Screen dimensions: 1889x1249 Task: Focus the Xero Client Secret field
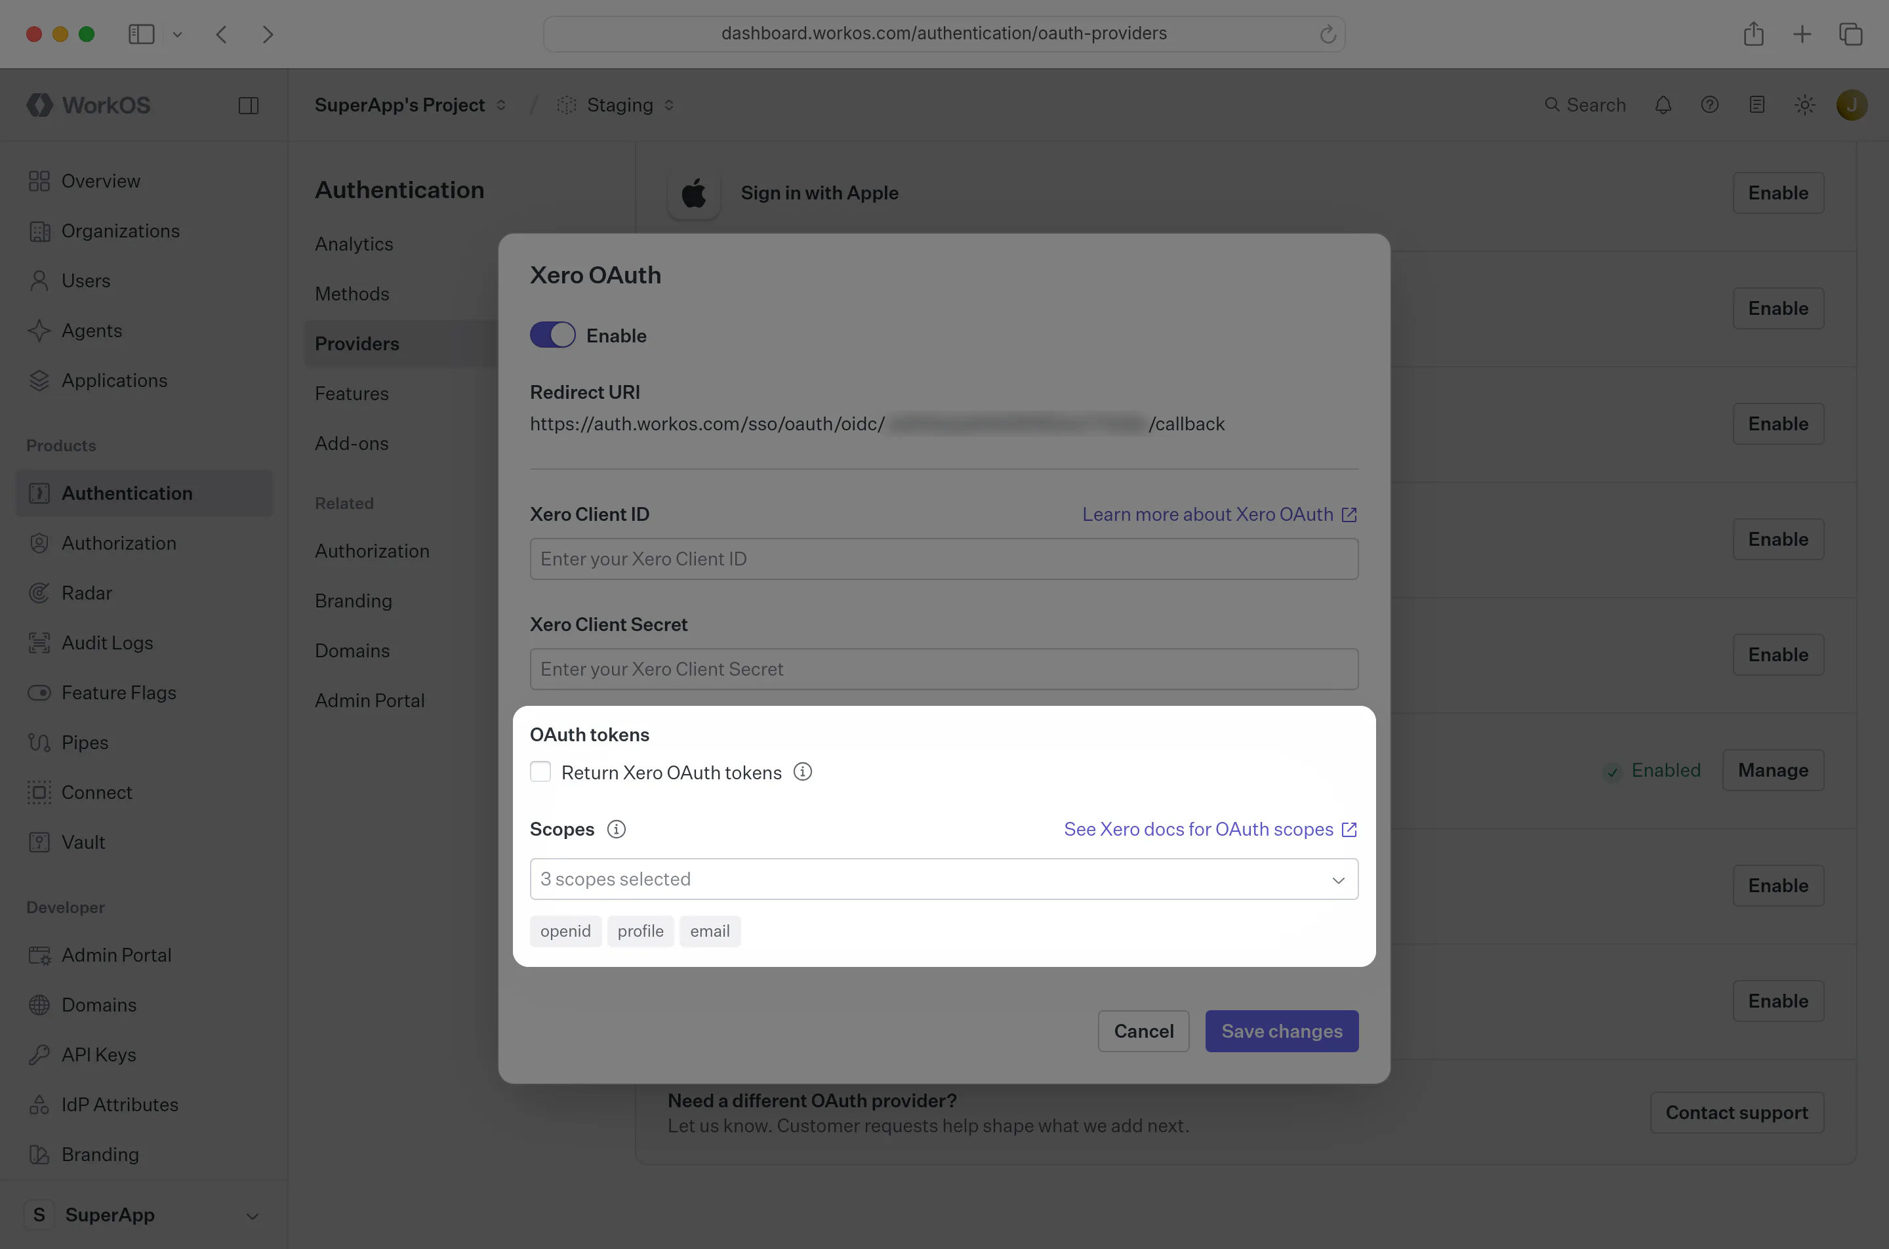(944, 669)
